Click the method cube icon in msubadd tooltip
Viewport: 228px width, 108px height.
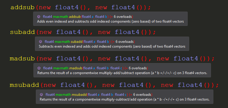42,95
